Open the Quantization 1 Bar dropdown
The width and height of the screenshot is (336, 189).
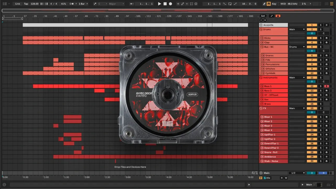[83, 4]
